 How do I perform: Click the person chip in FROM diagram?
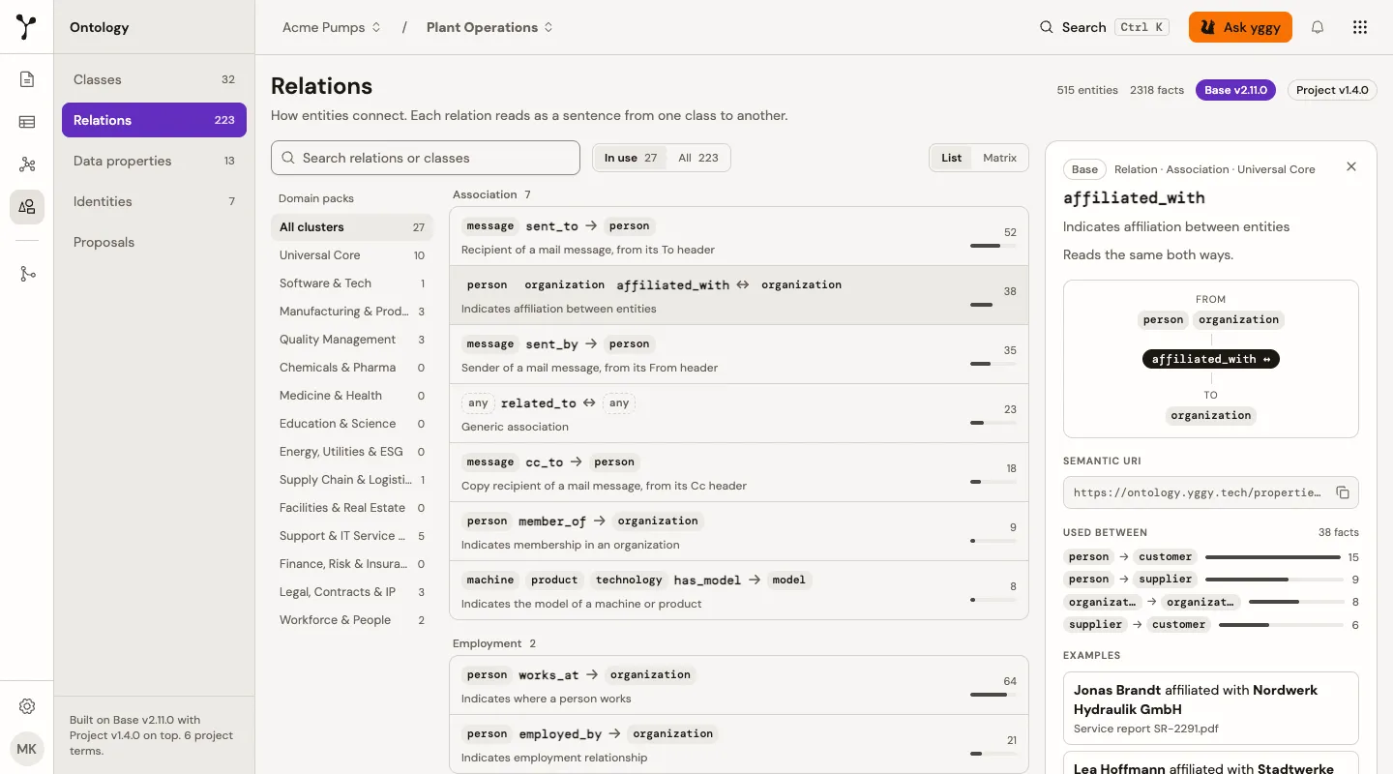point(1163,320)
